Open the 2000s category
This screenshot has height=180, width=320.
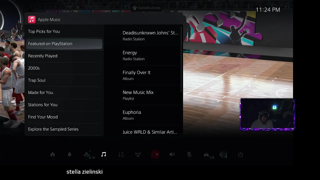point(64,68)
